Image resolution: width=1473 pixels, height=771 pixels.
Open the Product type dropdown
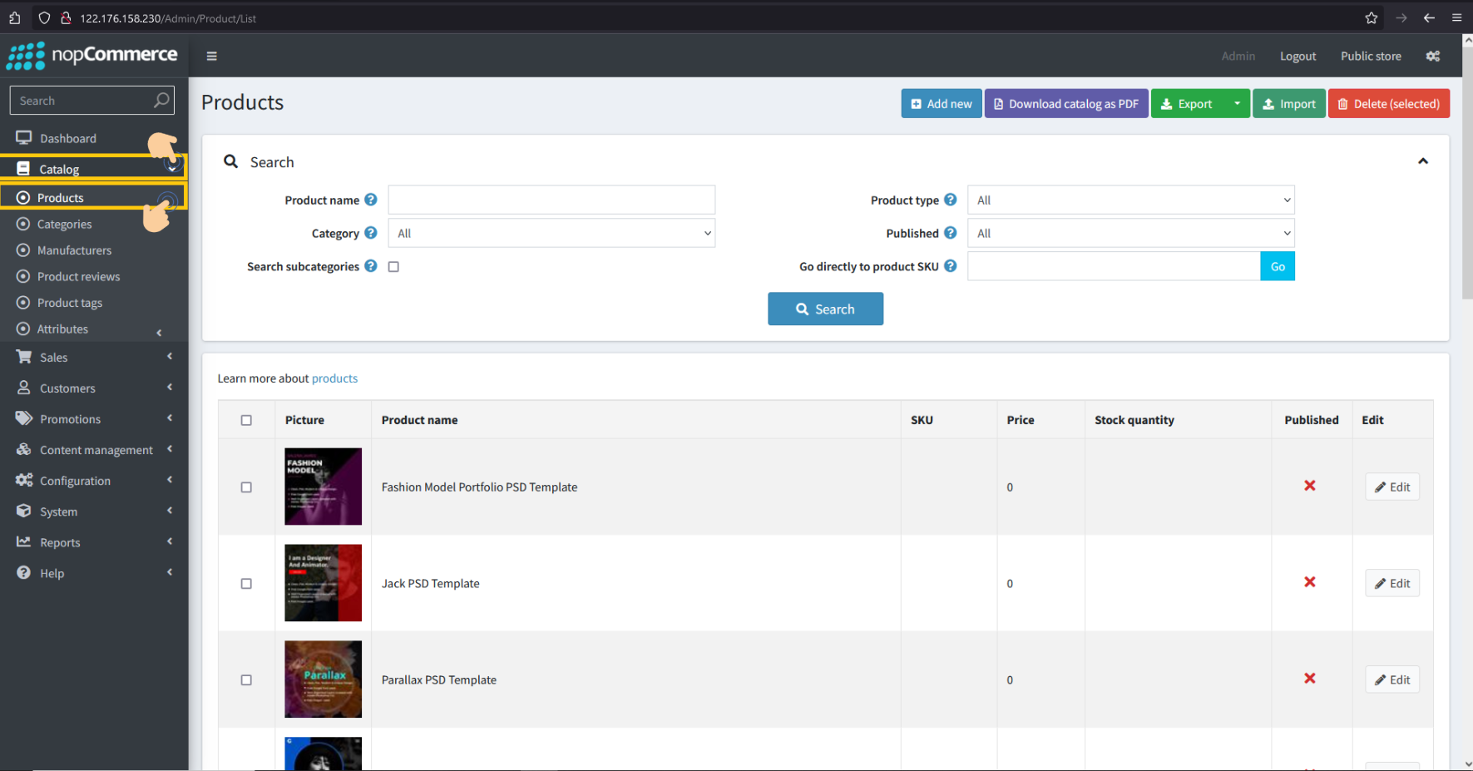tap(1131, 200)
